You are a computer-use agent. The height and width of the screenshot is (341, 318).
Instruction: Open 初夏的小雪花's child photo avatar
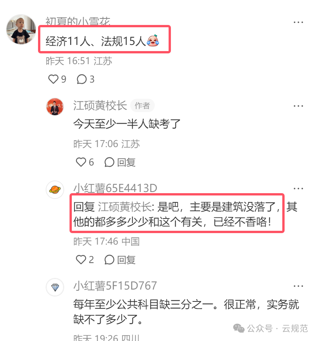coord(21,29)
